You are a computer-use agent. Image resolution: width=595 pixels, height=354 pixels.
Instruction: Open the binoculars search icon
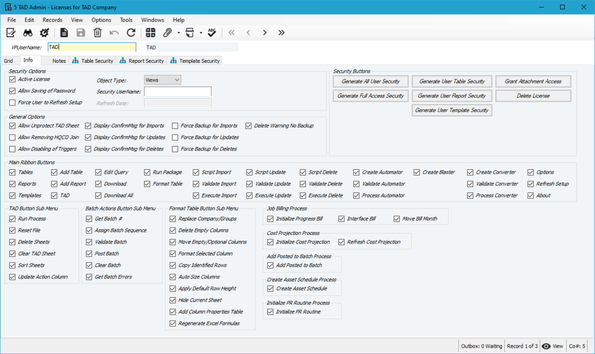coord(28,33)
